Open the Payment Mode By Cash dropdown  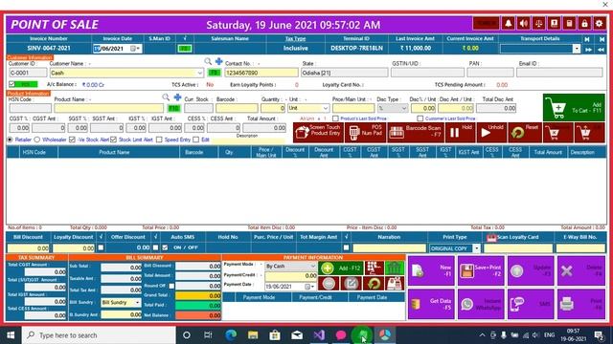(x=313, y=266)
